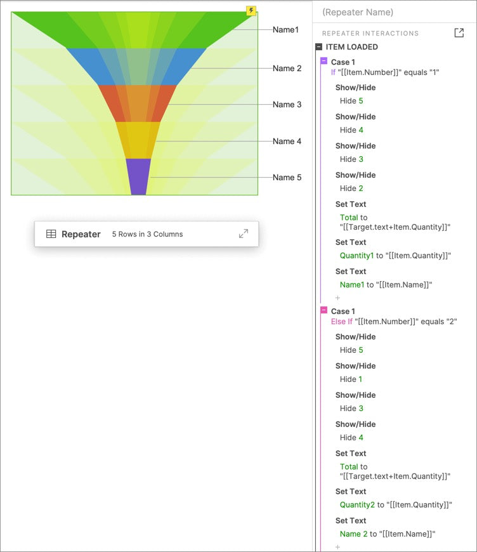
Task: Select the purple funnel segment
Action: pos(138,176)
